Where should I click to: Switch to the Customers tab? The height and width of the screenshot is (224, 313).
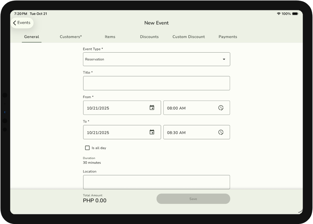[x=71, y=37]
